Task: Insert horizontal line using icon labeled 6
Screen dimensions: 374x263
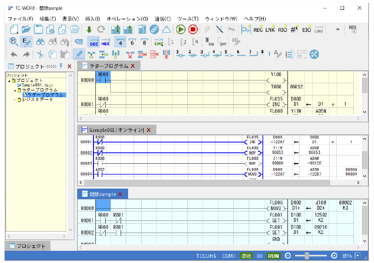Action: (241, 54)
